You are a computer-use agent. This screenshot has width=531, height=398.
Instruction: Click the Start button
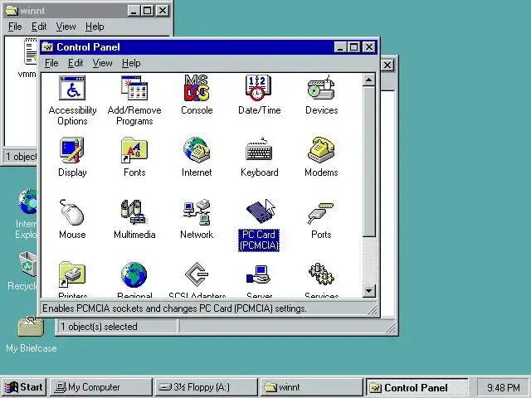click(x=24, y=387)
